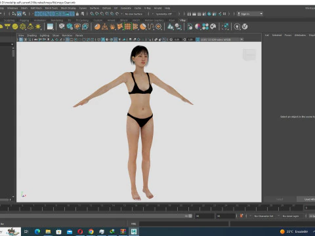This screenshot has height=236, width=315.
Task: Click the region render dashed-square shelf icon
Action: pos(225,27)
